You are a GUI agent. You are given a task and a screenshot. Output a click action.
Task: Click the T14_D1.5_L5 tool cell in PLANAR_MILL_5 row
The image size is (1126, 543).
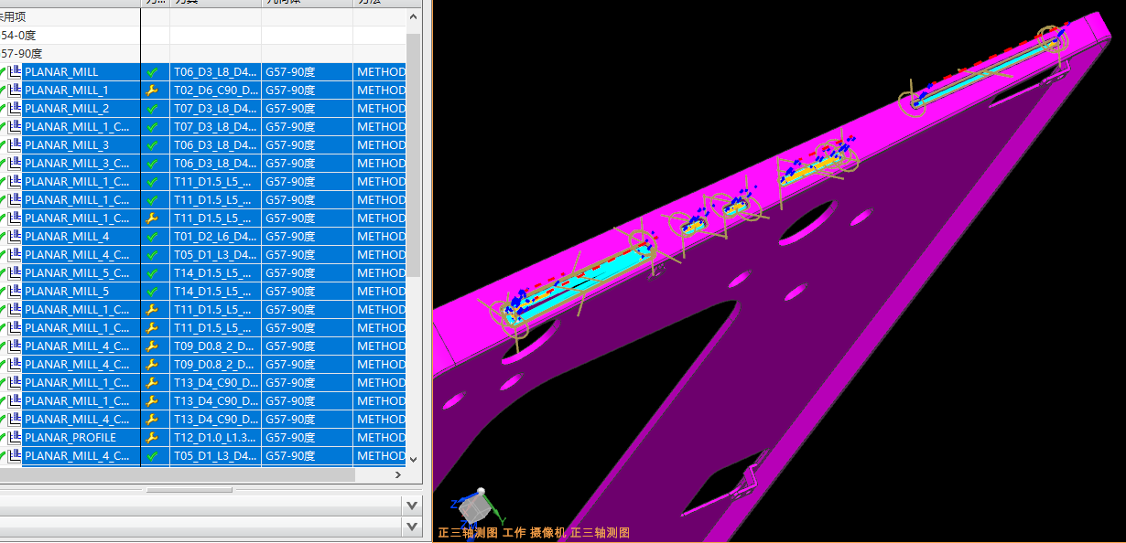pyautogui.click(x=215, y=292)
